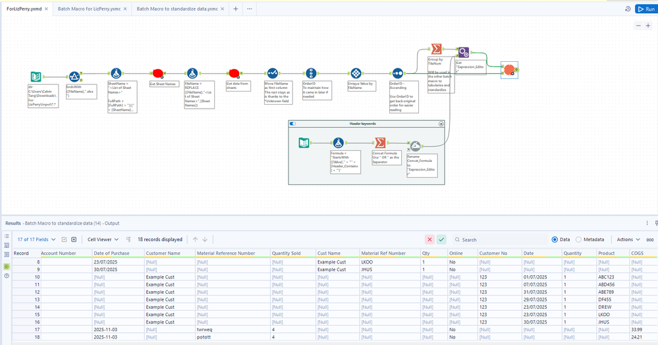Select the Formula tool defining SheetName
This screenshot has width=658, height=345.
(116, 74)
